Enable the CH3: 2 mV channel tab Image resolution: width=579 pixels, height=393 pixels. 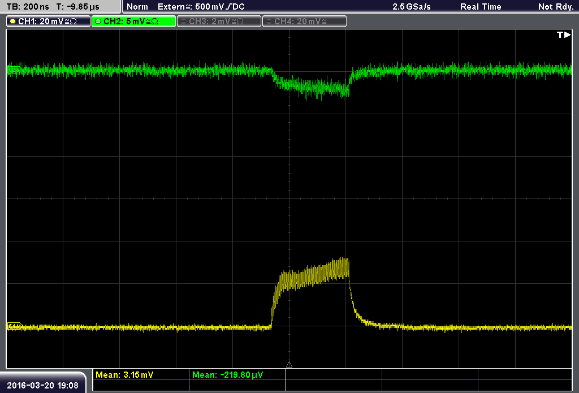click(x=219, y=21)
